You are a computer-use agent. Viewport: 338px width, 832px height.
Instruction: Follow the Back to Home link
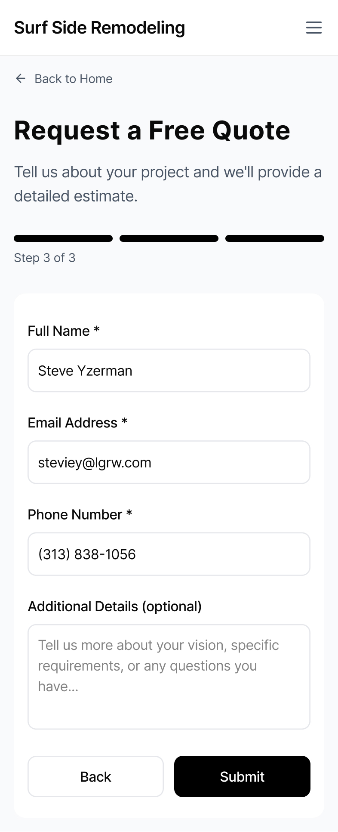point(73,79)
